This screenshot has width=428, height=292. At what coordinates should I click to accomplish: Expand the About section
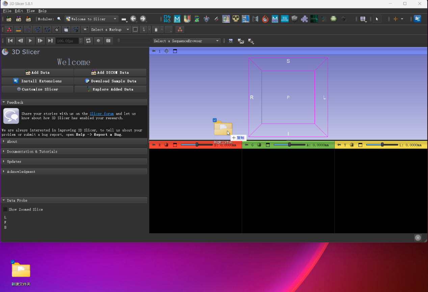coord(74,141)
